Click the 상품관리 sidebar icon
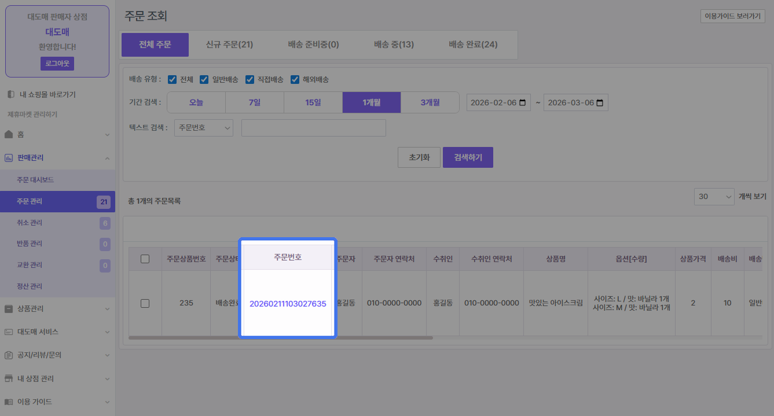774x416 pixels. [9, 309]
